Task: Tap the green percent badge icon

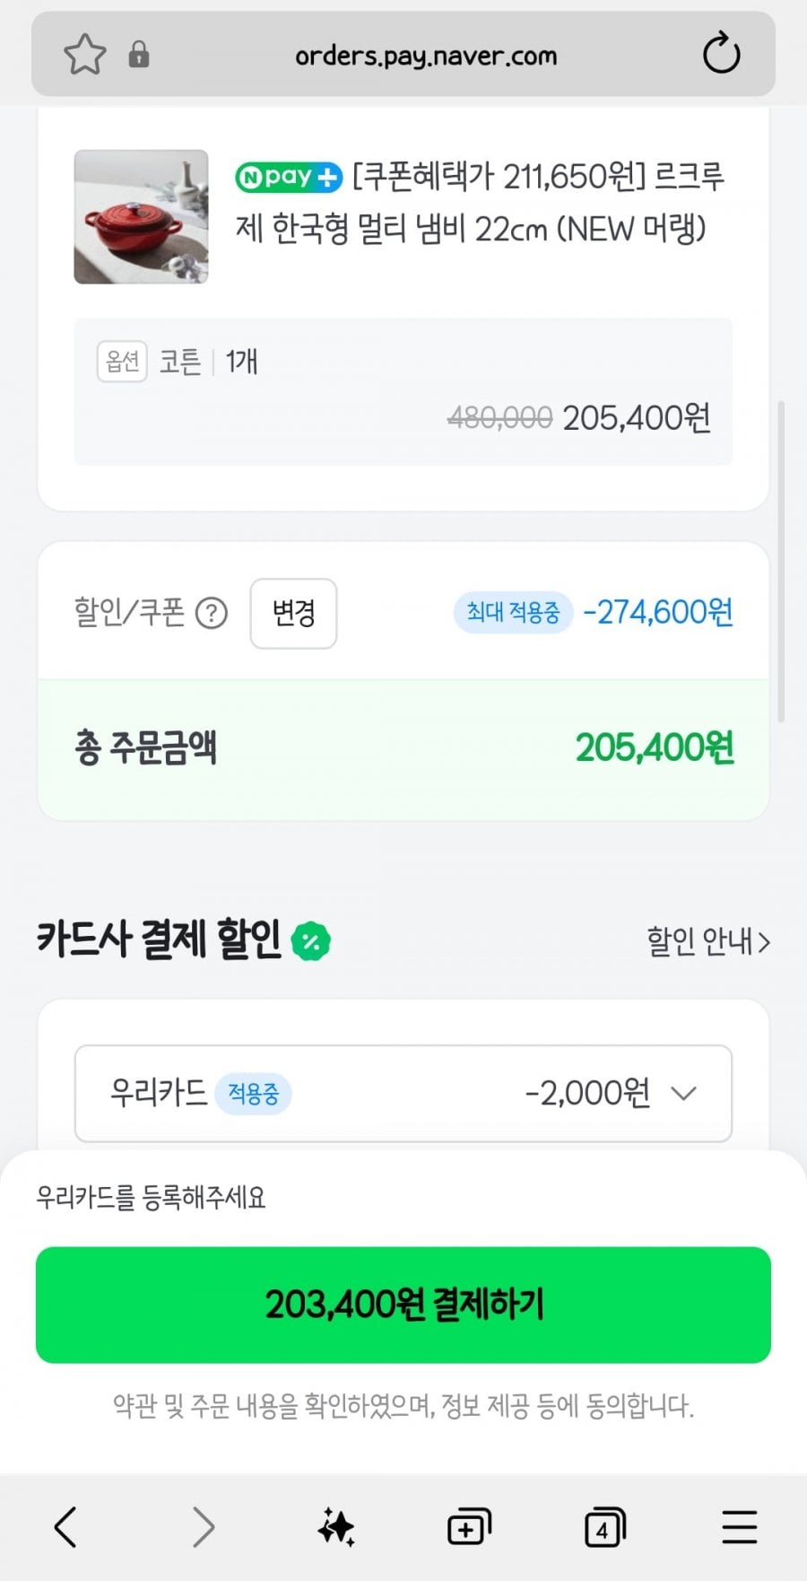Action: [x=311, y=941]
